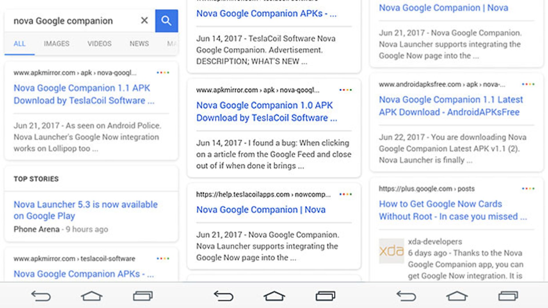548x308 pixels.
Task: Tap Home navigation icon on the middle phone screen
Action: pyautogui.click(x=274, y=296)
